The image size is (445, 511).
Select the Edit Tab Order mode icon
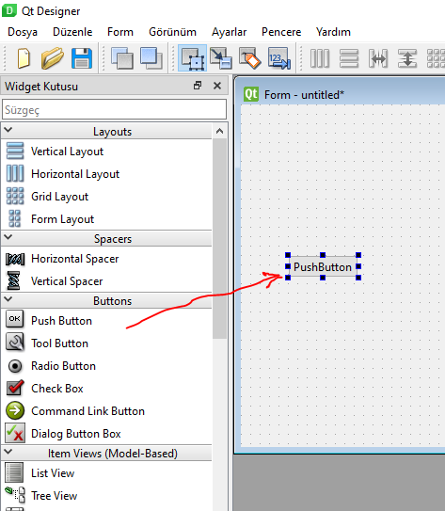[279, 58]
